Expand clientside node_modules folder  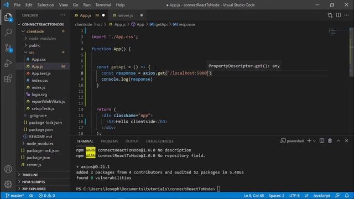[x=42, y=38]
